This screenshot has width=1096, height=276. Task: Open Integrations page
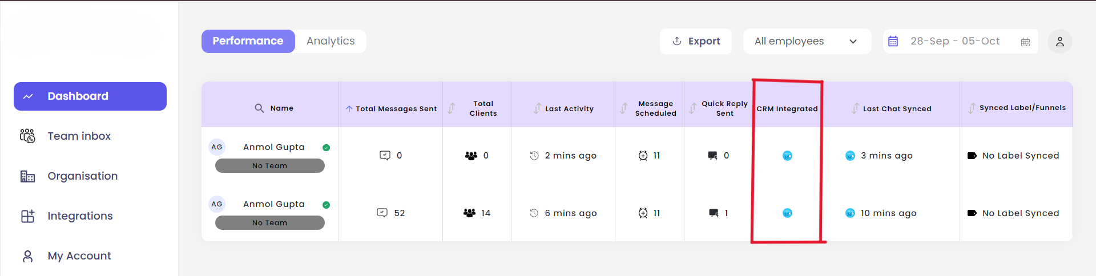tap(80, 216)
